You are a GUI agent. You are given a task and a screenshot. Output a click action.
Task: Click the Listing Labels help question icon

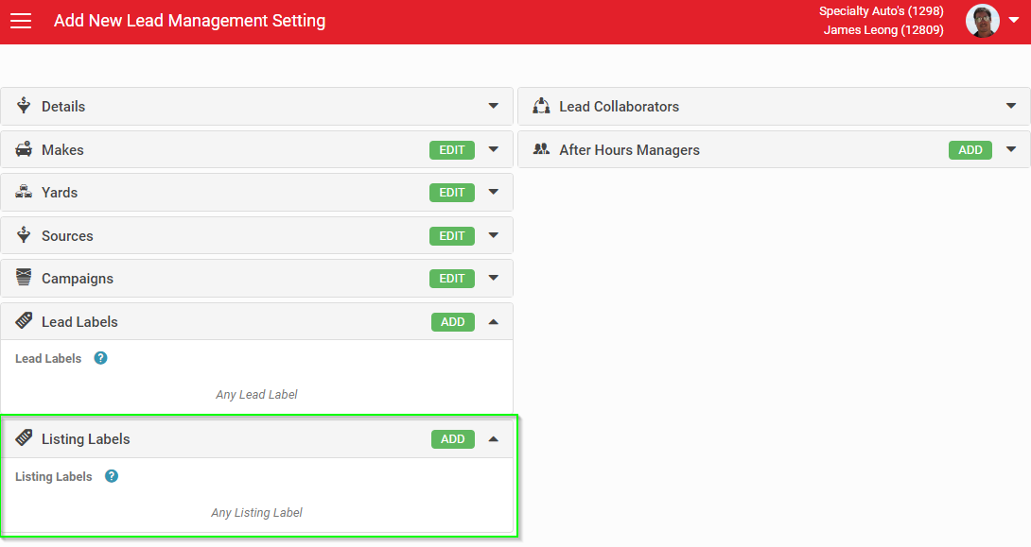point(112,476)
